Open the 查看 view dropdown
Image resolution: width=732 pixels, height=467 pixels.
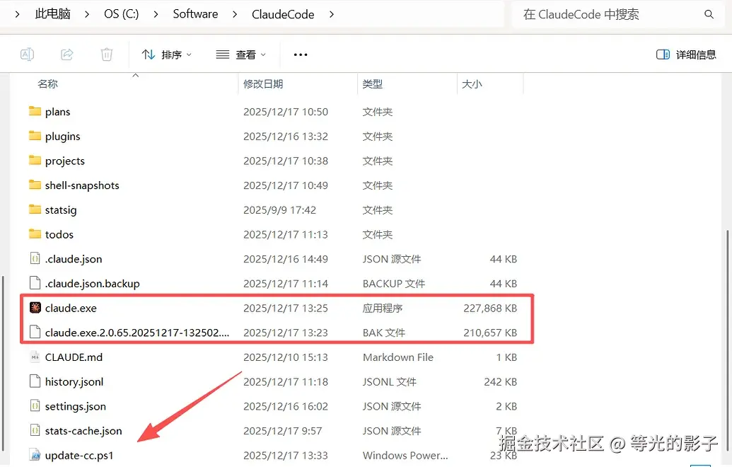pyautogui.click(x=240, y=54)
